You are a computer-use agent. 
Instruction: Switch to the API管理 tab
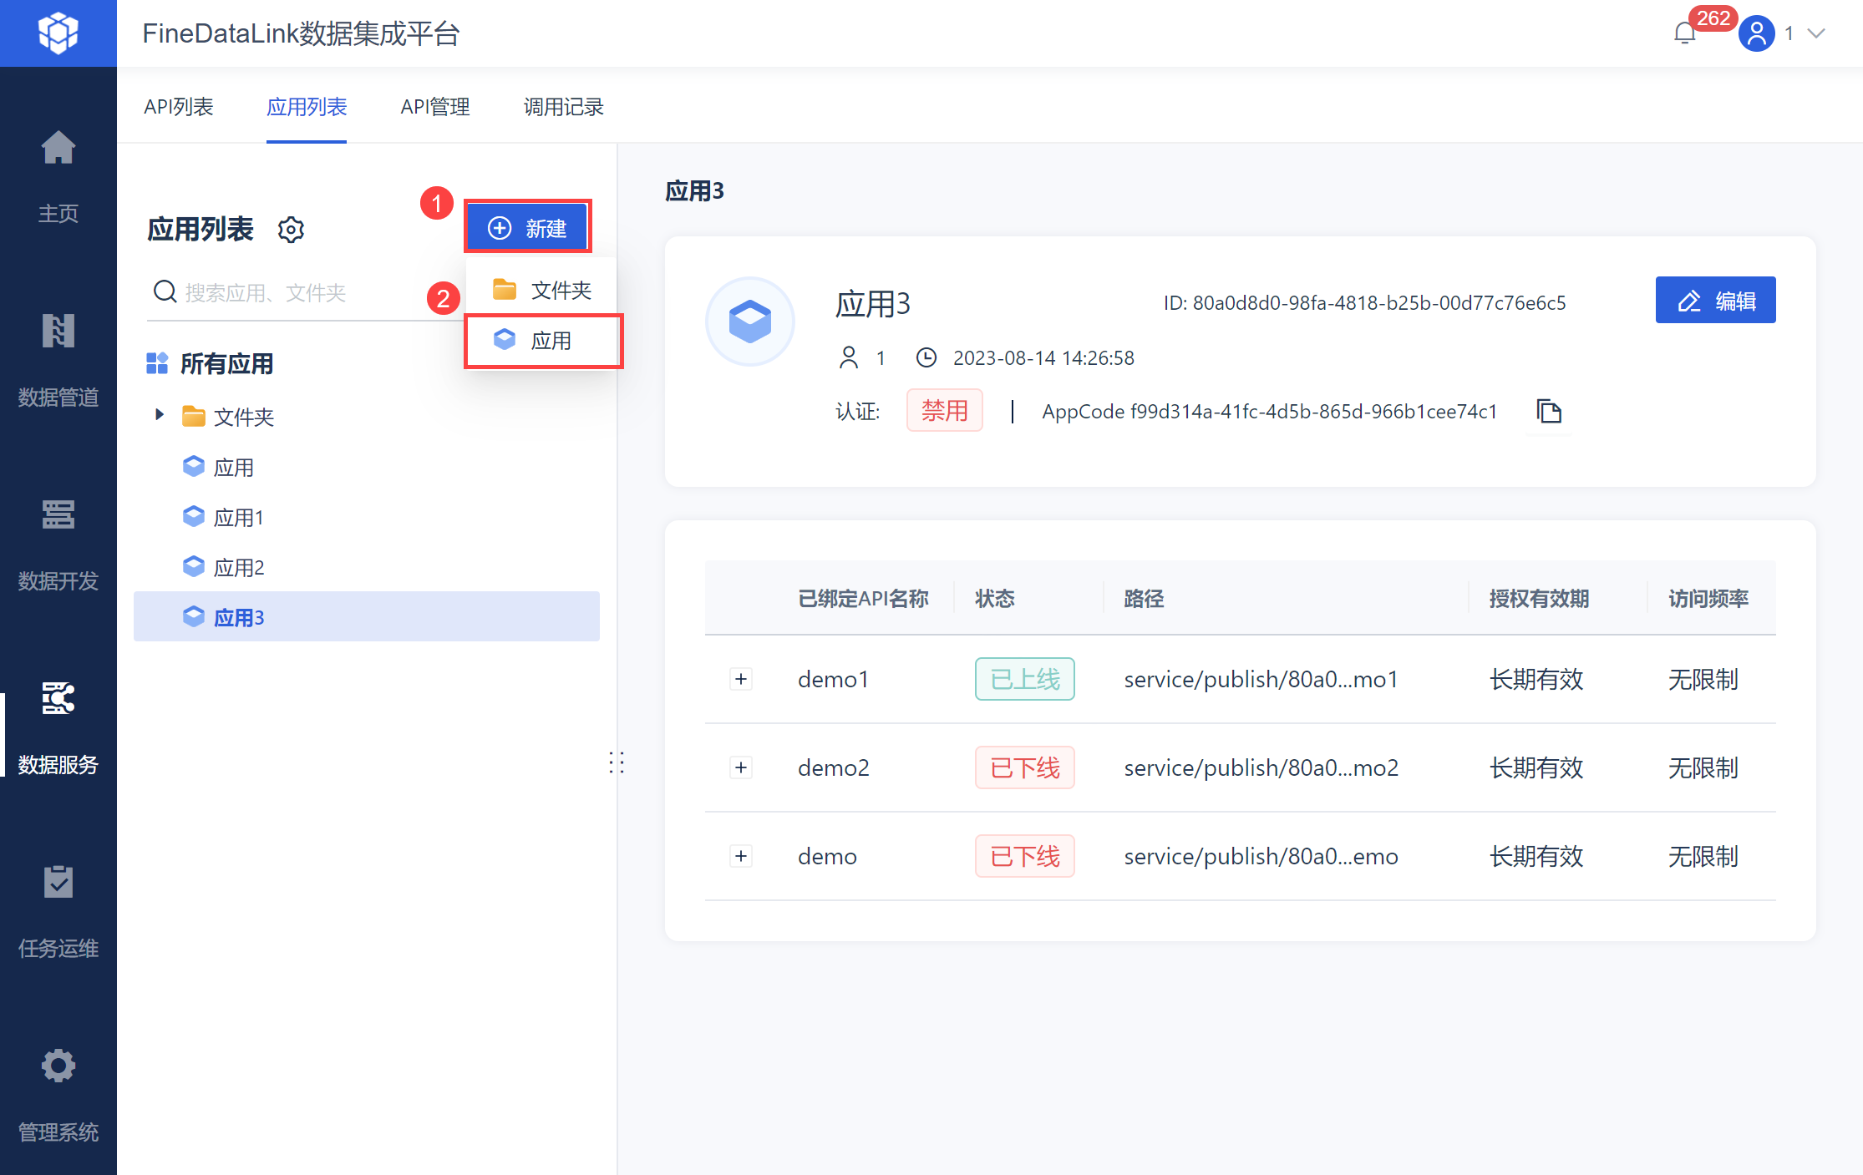click(435, 107)
